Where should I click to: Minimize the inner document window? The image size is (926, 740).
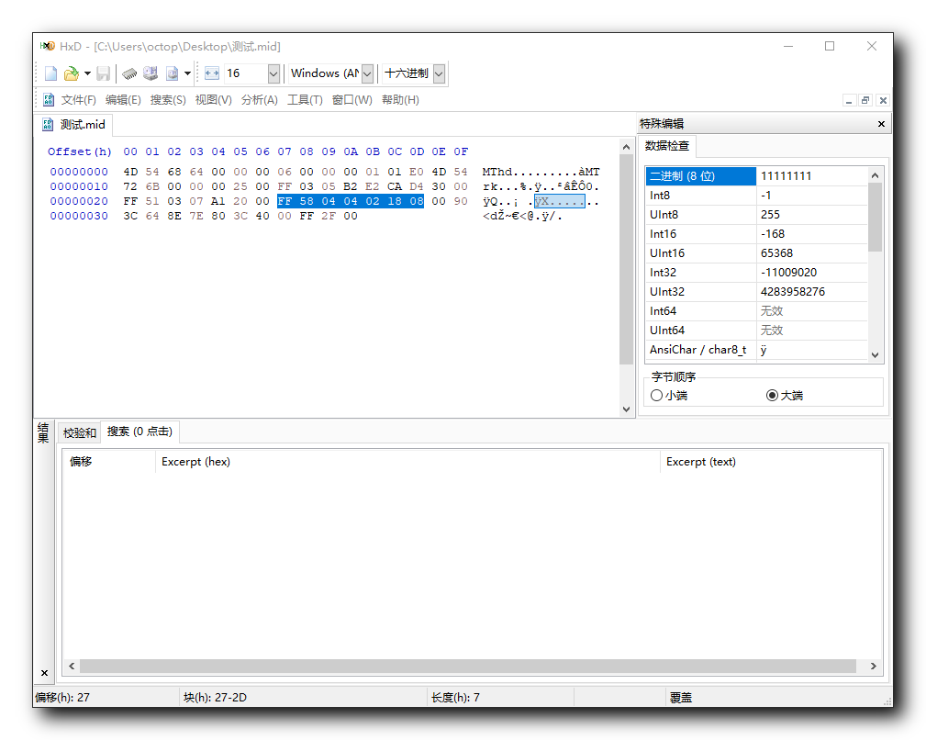point(849,100)
